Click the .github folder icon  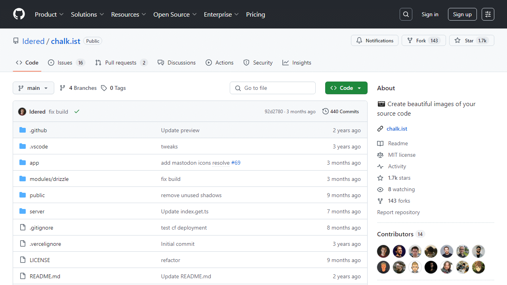pyautogui.click(x=23, y=130)
